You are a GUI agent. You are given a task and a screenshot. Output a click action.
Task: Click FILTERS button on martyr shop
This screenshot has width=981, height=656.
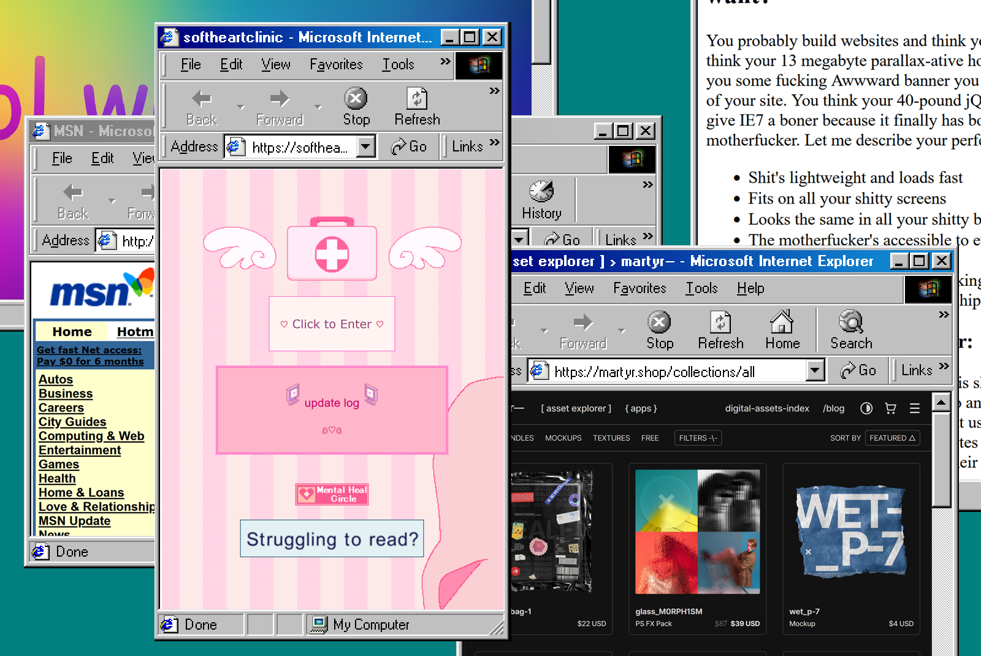pyautogui.click(x=698, y=438)
